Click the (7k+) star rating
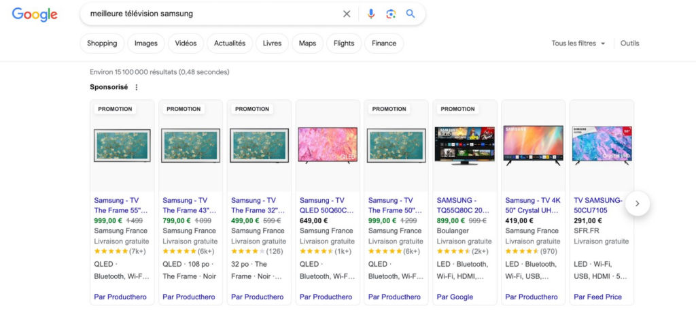 (120, 251)
